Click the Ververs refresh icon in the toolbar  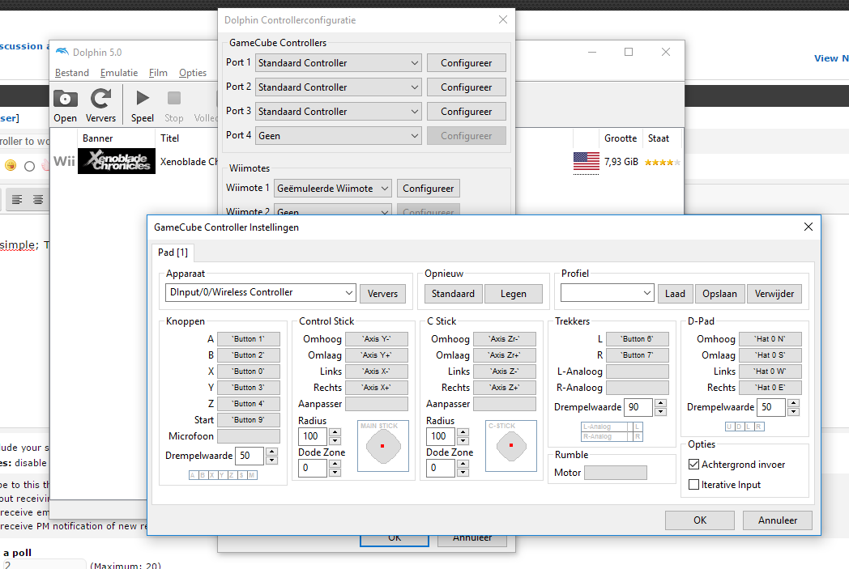tap(100, 99)
